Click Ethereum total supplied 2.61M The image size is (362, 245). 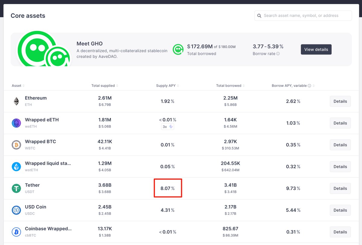(105, 98)
